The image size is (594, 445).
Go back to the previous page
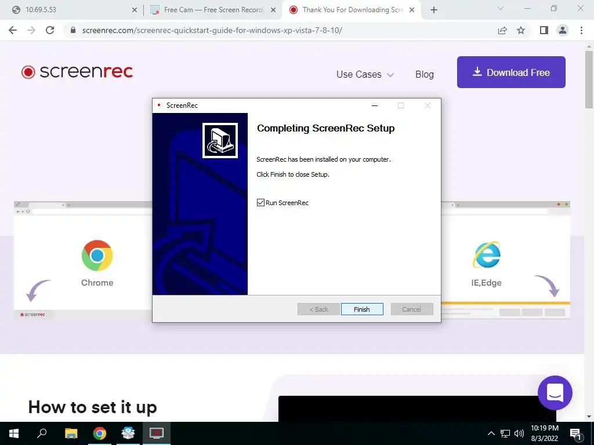[x=13, y=30]
